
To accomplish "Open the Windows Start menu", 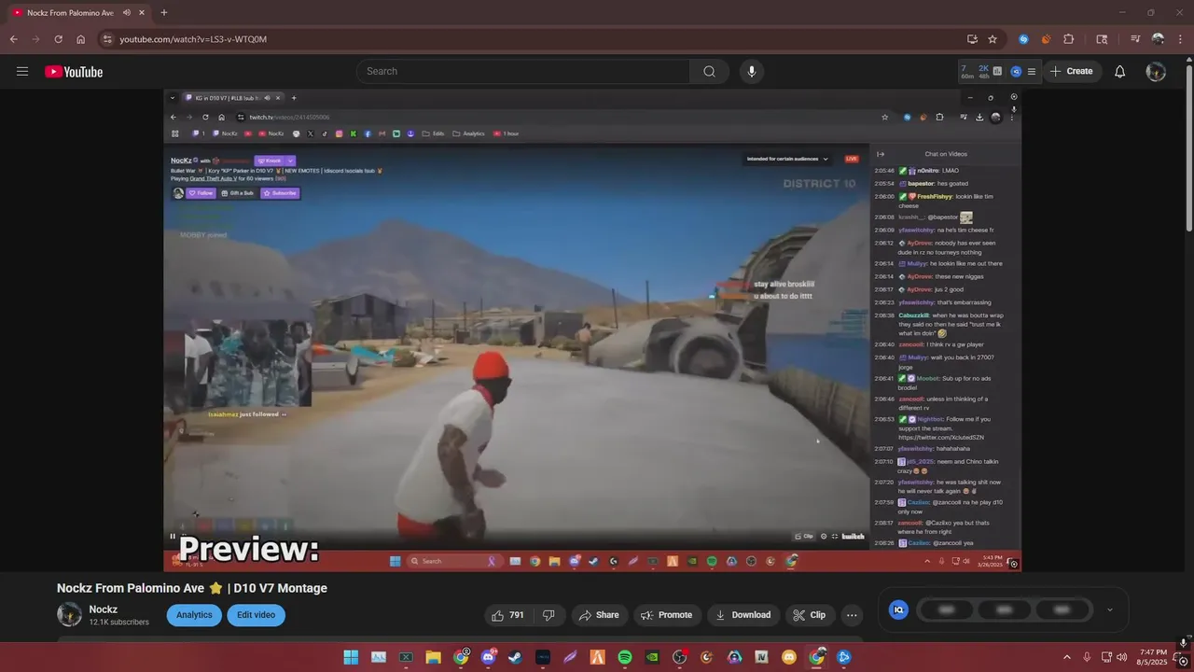I will click(351, 657).
